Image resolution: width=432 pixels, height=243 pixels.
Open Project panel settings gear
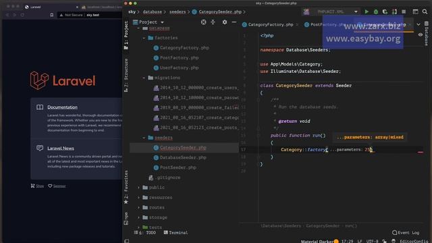(225, 22)
